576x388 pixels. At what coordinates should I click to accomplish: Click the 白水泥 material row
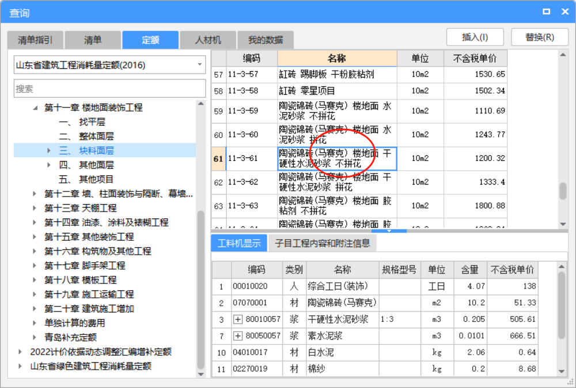click(x=375, y=352)
